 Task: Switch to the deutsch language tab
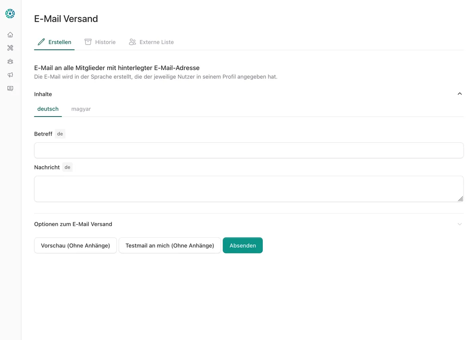point(48,109)
